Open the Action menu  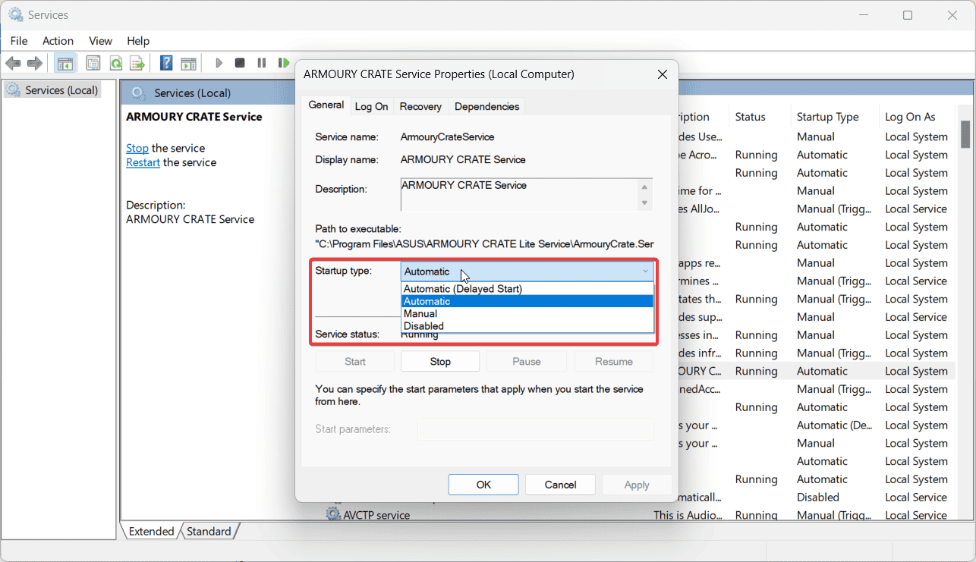point(58,41)
